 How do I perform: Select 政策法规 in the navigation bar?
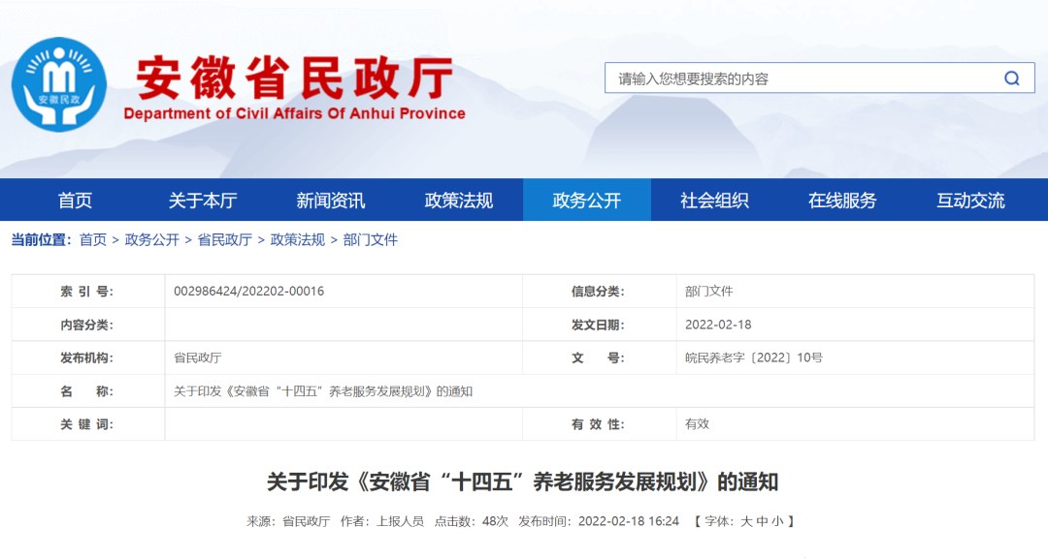458,201
